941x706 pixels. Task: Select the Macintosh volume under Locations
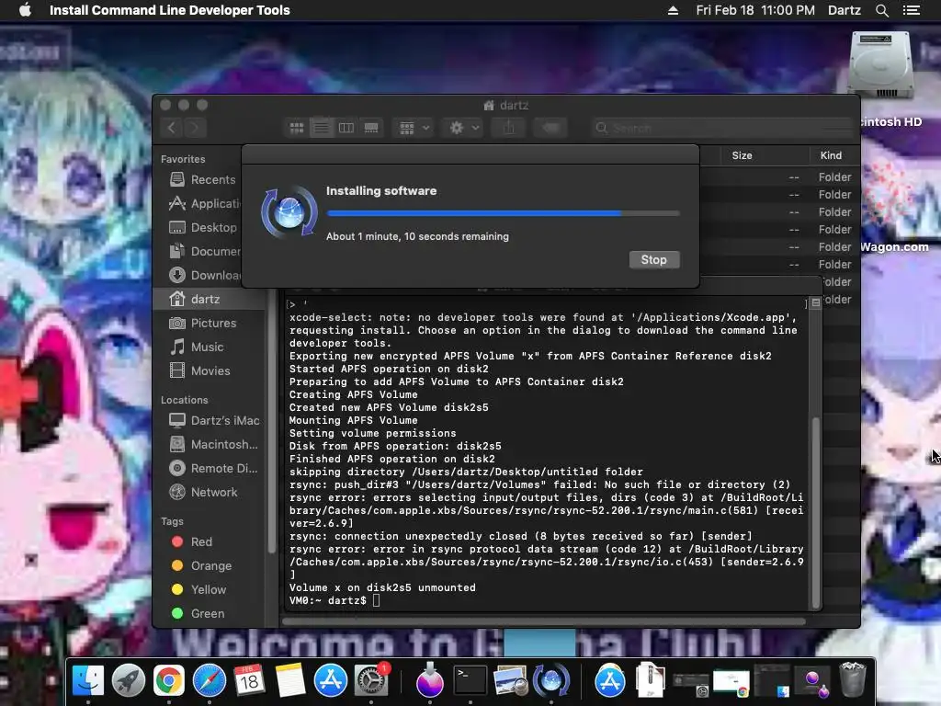tap(212, 444)
